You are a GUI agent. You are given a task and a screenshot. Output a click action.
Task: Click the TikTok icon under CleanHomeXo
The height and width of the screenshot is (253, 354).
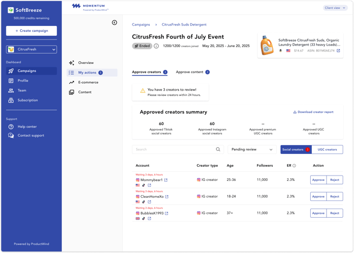(x=143, y=202)
